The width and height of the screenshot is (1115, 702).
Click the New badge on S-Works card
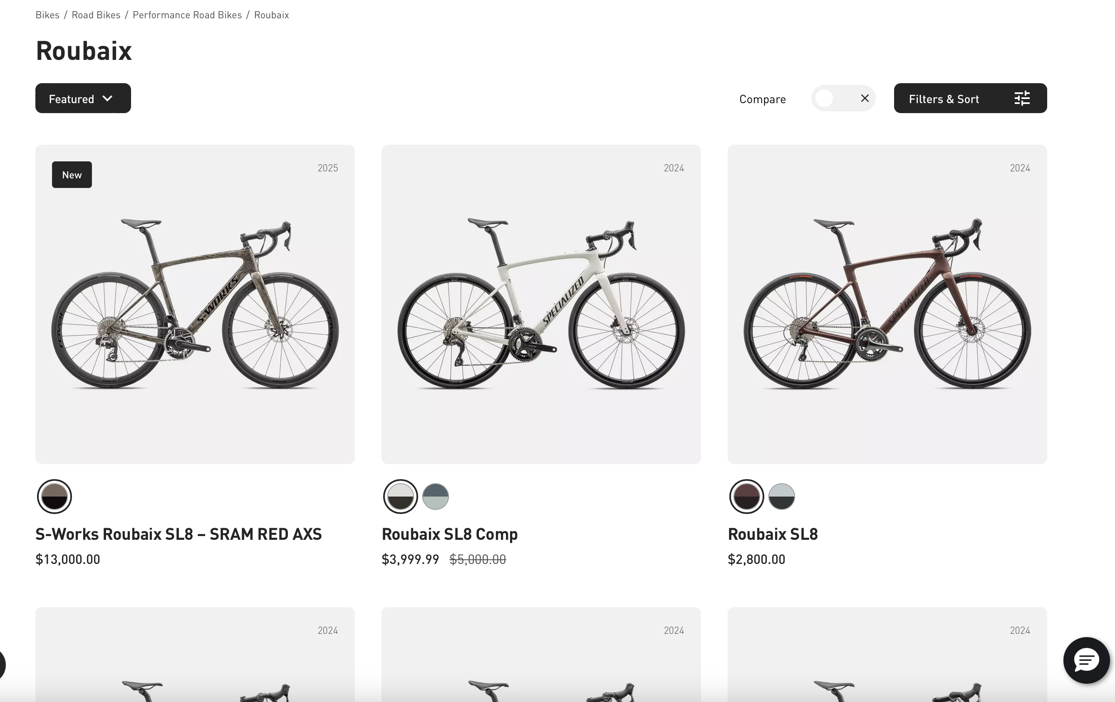pos(72,175)
